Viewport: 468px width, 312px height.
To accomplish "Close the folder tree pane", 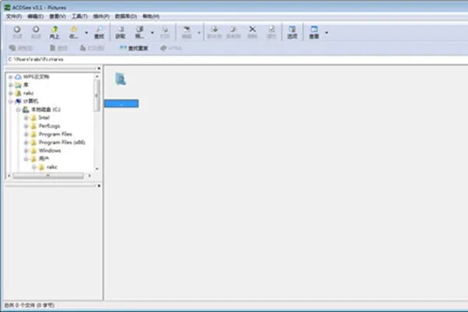I will pyautogui.click(x=99, y=69).
